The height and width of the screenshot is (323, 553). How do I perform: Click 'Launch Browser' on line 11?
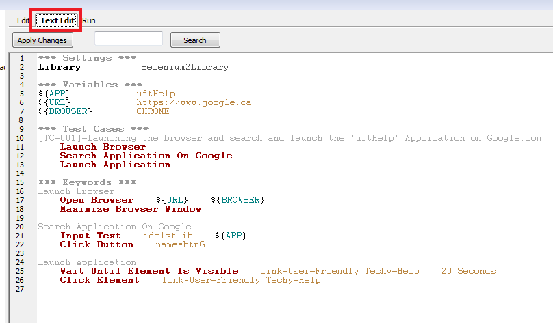tap(103, 147)
